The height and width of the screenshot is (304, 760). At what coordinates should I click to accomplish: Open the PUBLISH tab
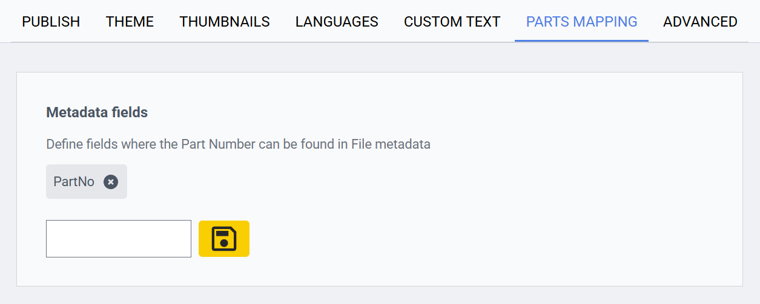[x=51, y=22]
